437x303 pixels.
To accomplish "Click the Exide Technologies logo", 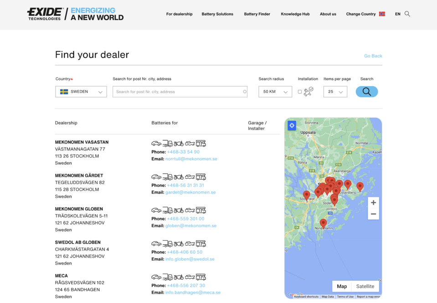I will pyautogui.click(x=75, y=14).
